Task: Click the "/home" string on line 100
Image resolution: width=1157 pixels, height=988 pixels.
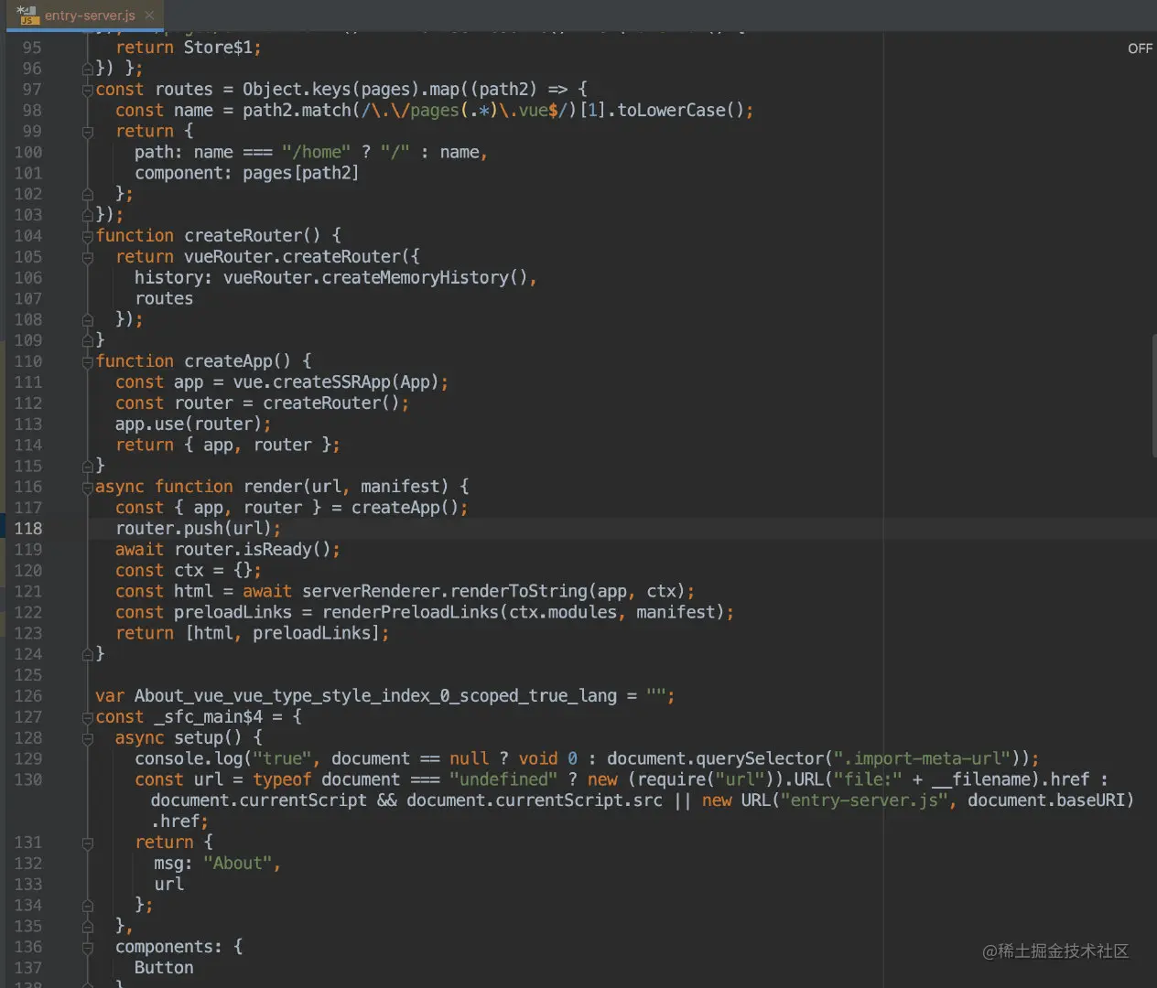Action: 316,153
